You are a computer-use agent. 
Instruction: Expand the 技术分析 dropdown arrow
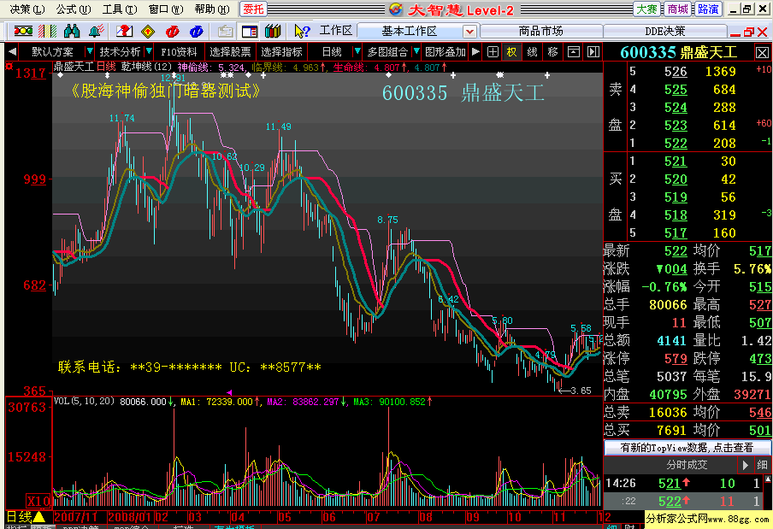[x=149, y=51]
